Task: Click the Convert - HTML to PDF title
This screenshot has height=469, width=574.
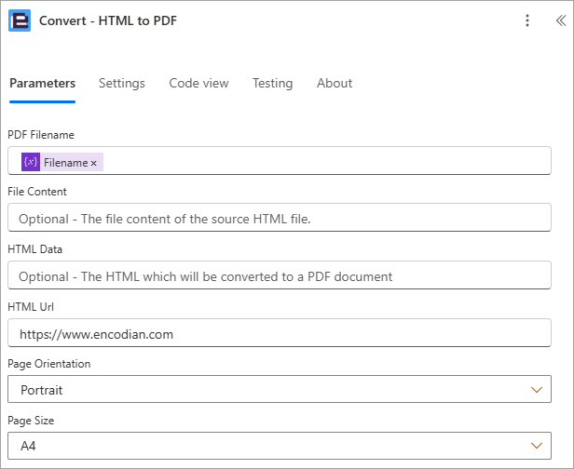Action: pyautogui.click(x=108, y=20)
